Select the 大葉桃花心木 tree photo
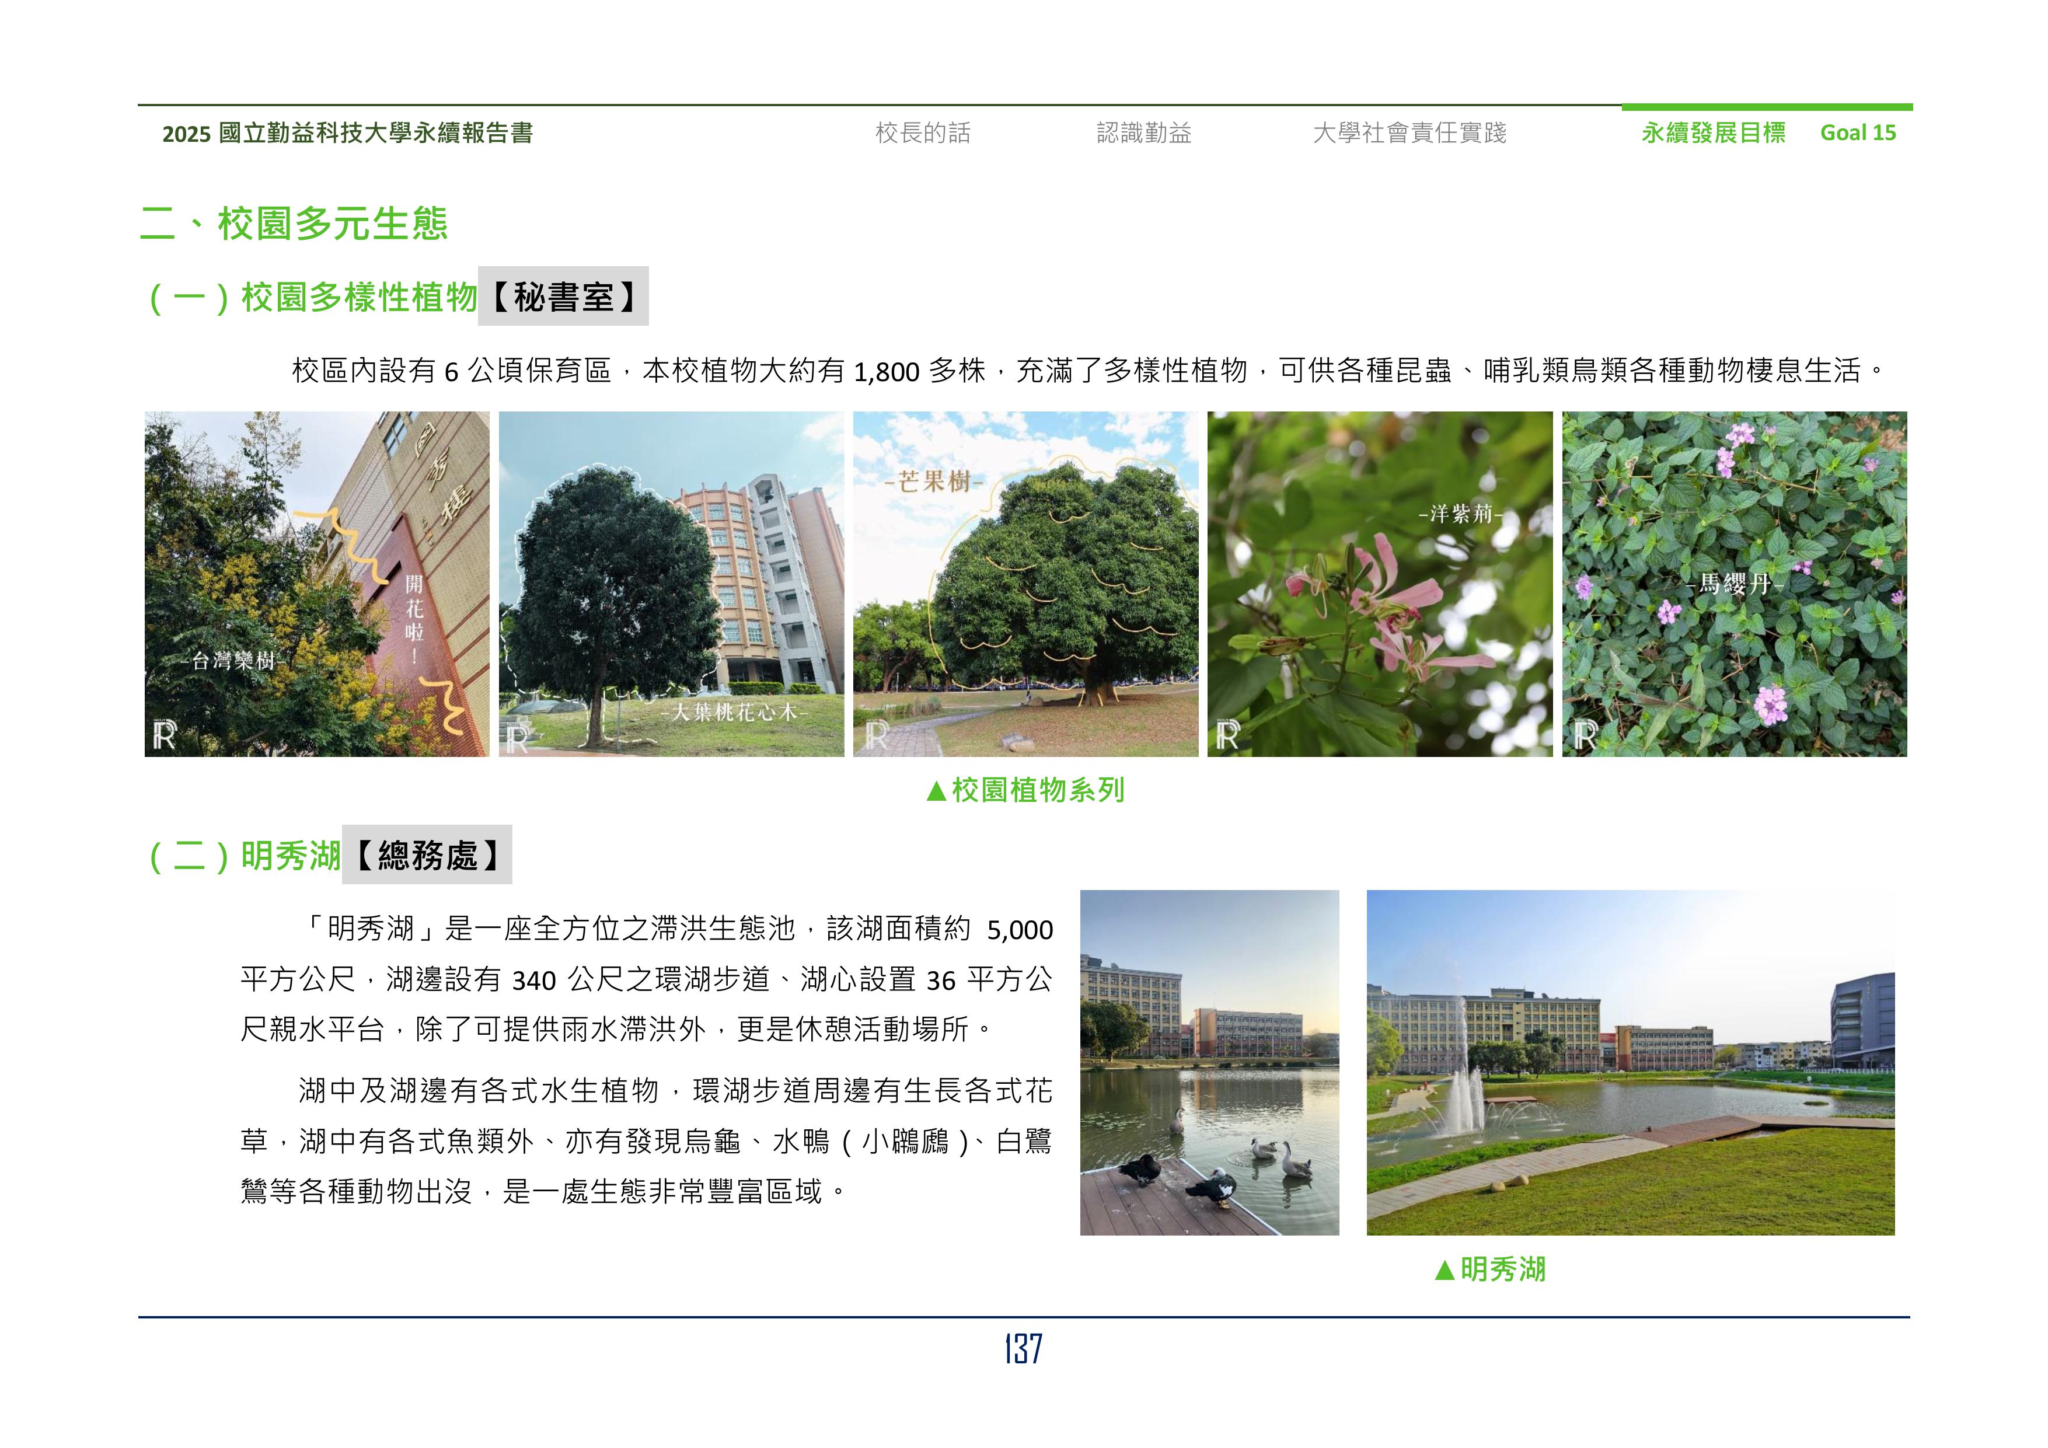The height and width of the screenshot is (1448, 2048). 671,584
